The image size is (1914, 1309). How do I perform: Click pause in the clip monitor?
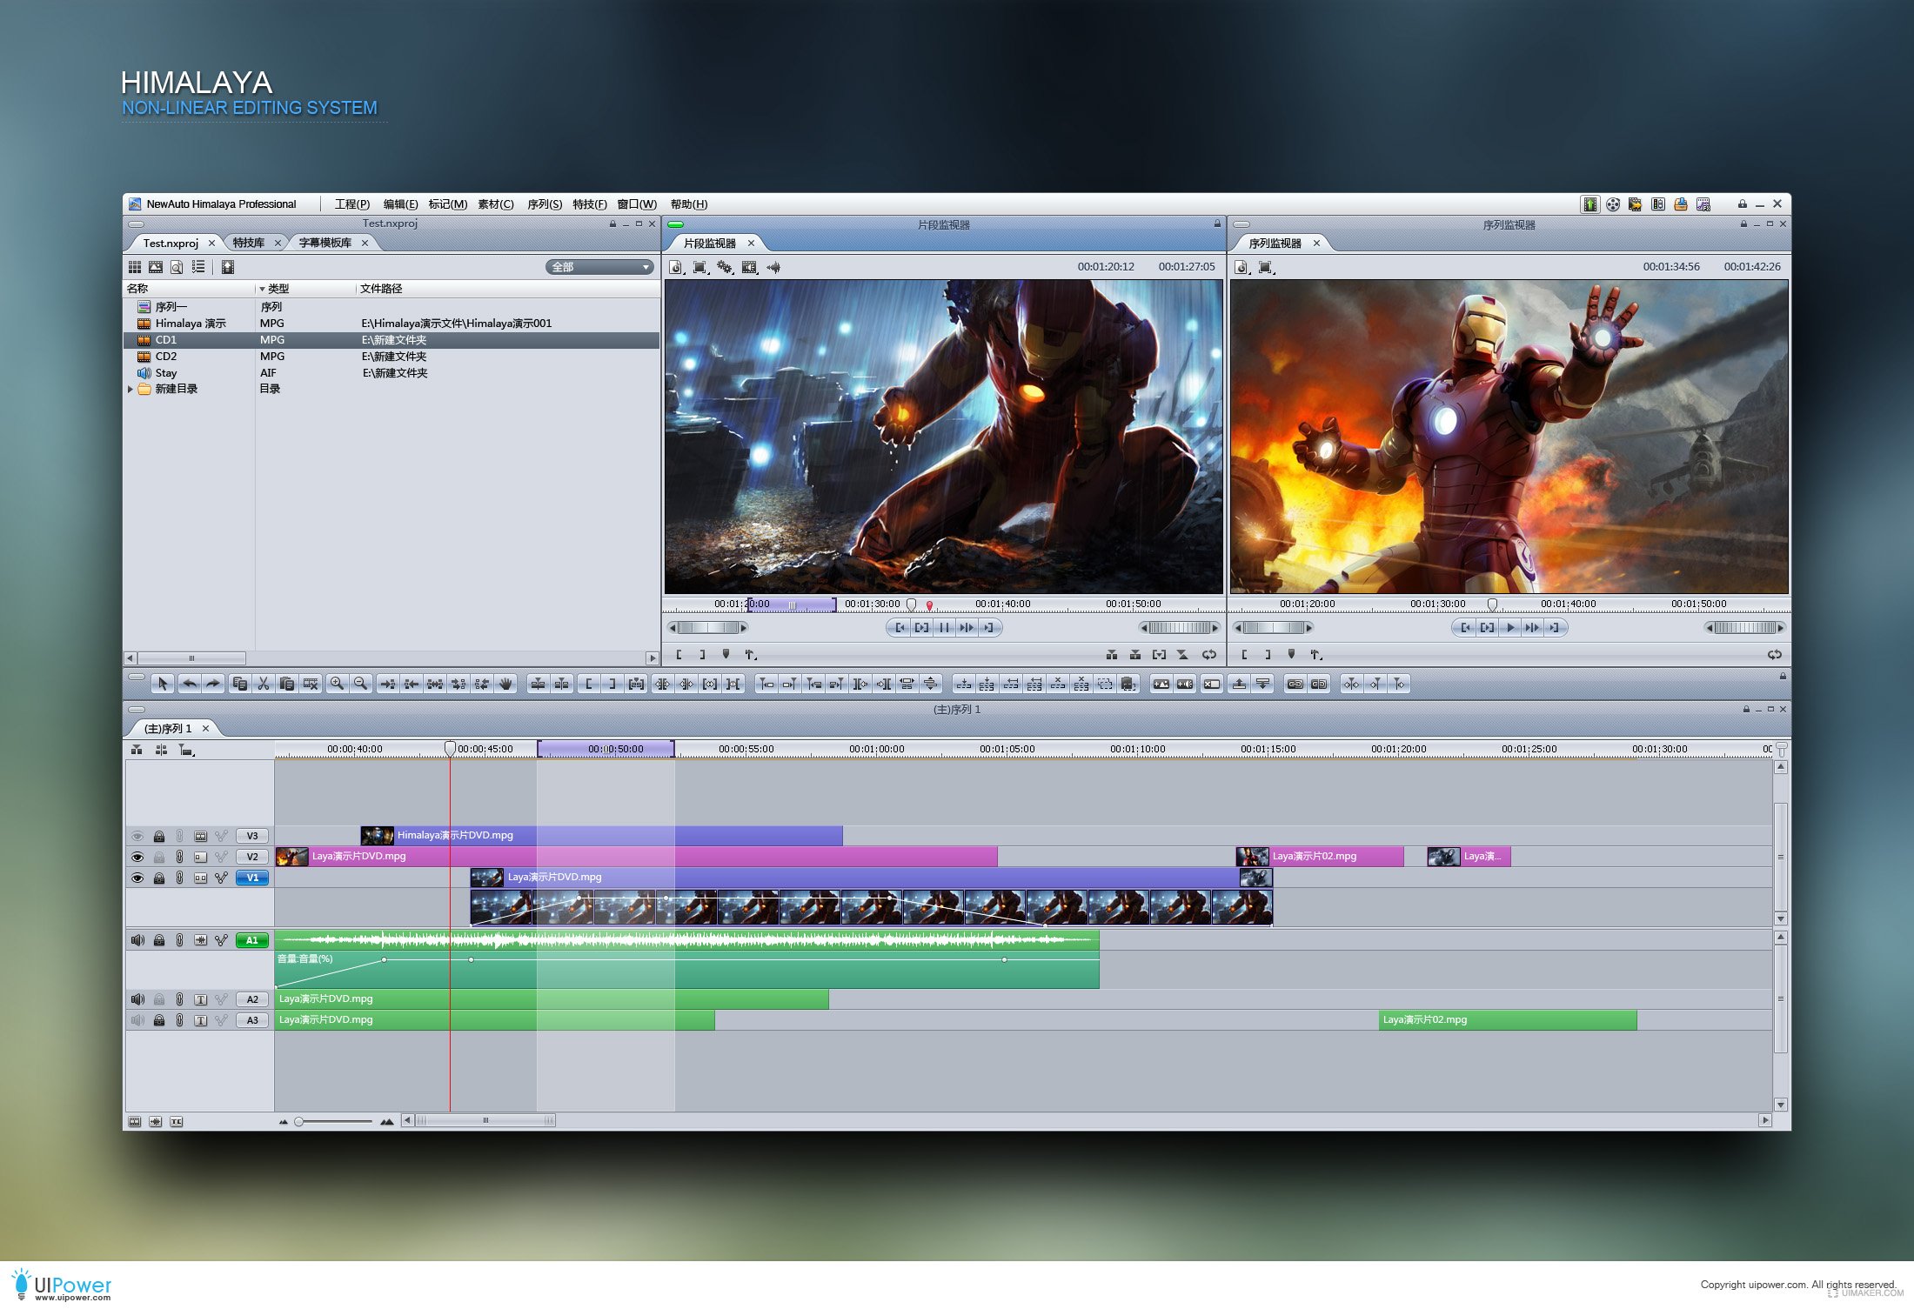(945, 627)
